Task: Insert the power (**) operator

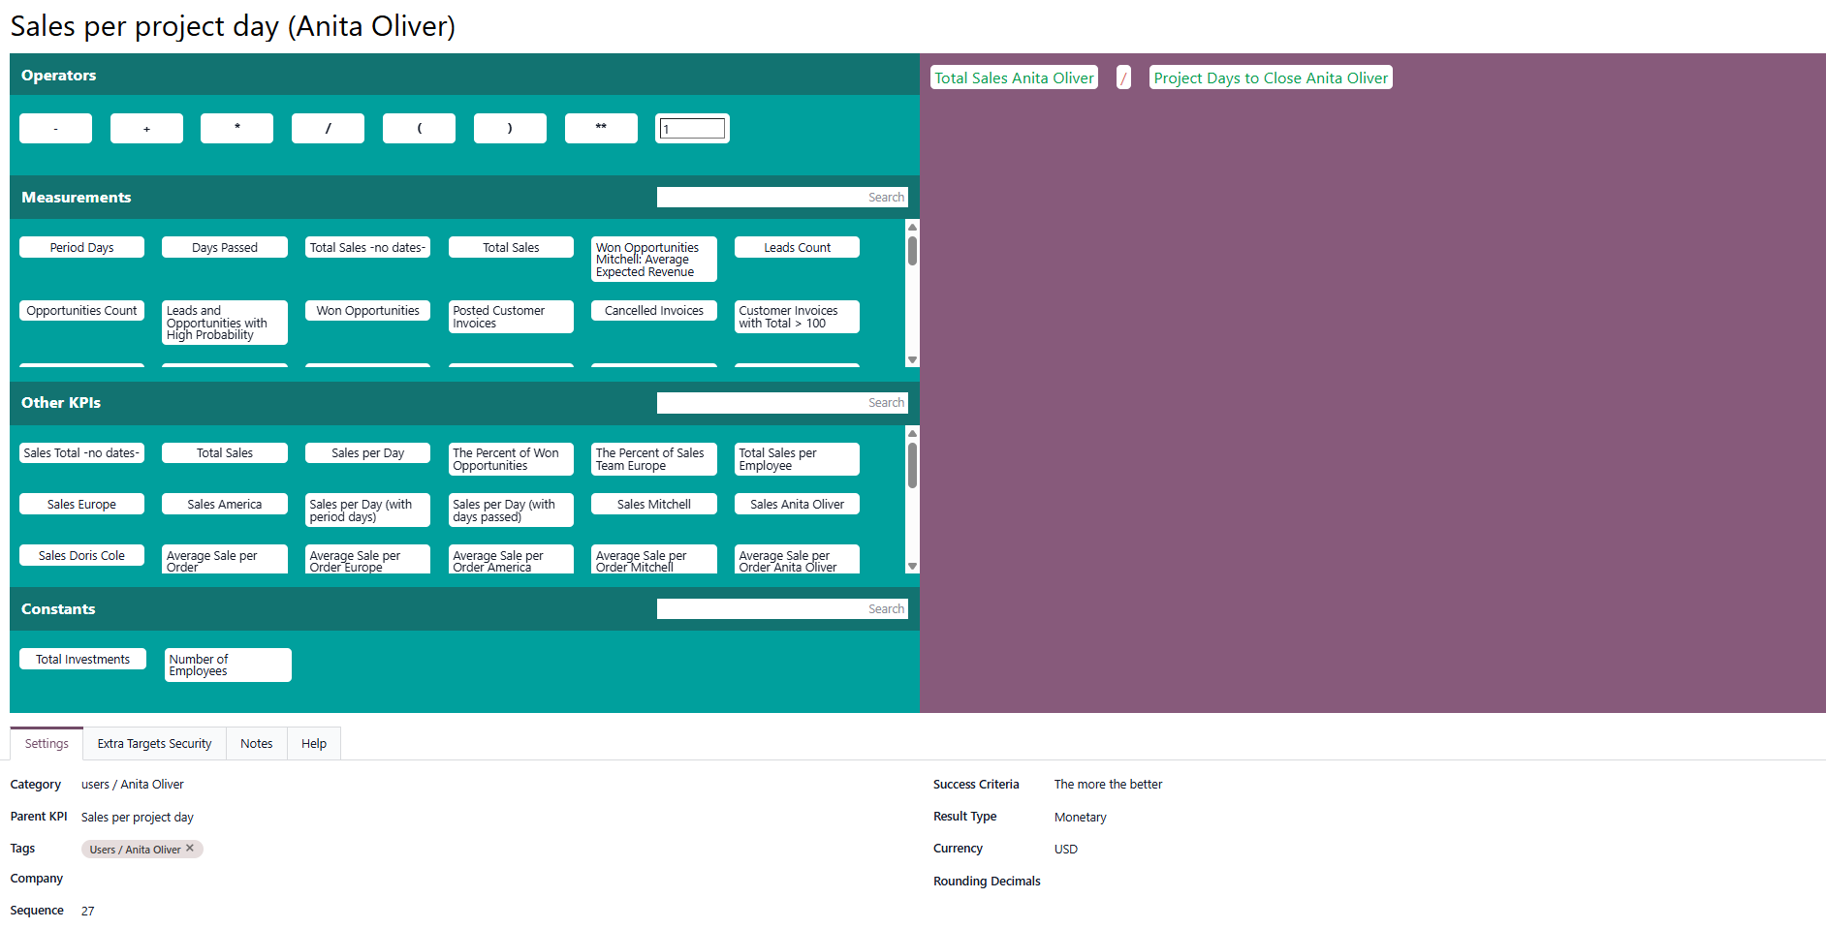Action: tap(601, 128)
